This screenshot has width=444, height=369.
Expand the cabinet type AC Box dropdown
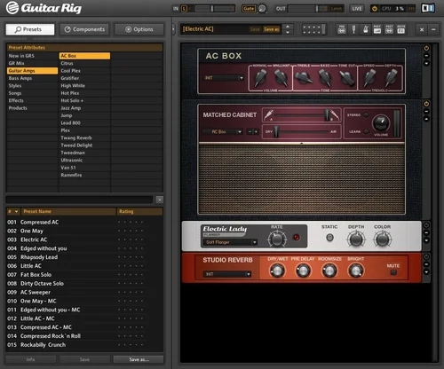223,131
